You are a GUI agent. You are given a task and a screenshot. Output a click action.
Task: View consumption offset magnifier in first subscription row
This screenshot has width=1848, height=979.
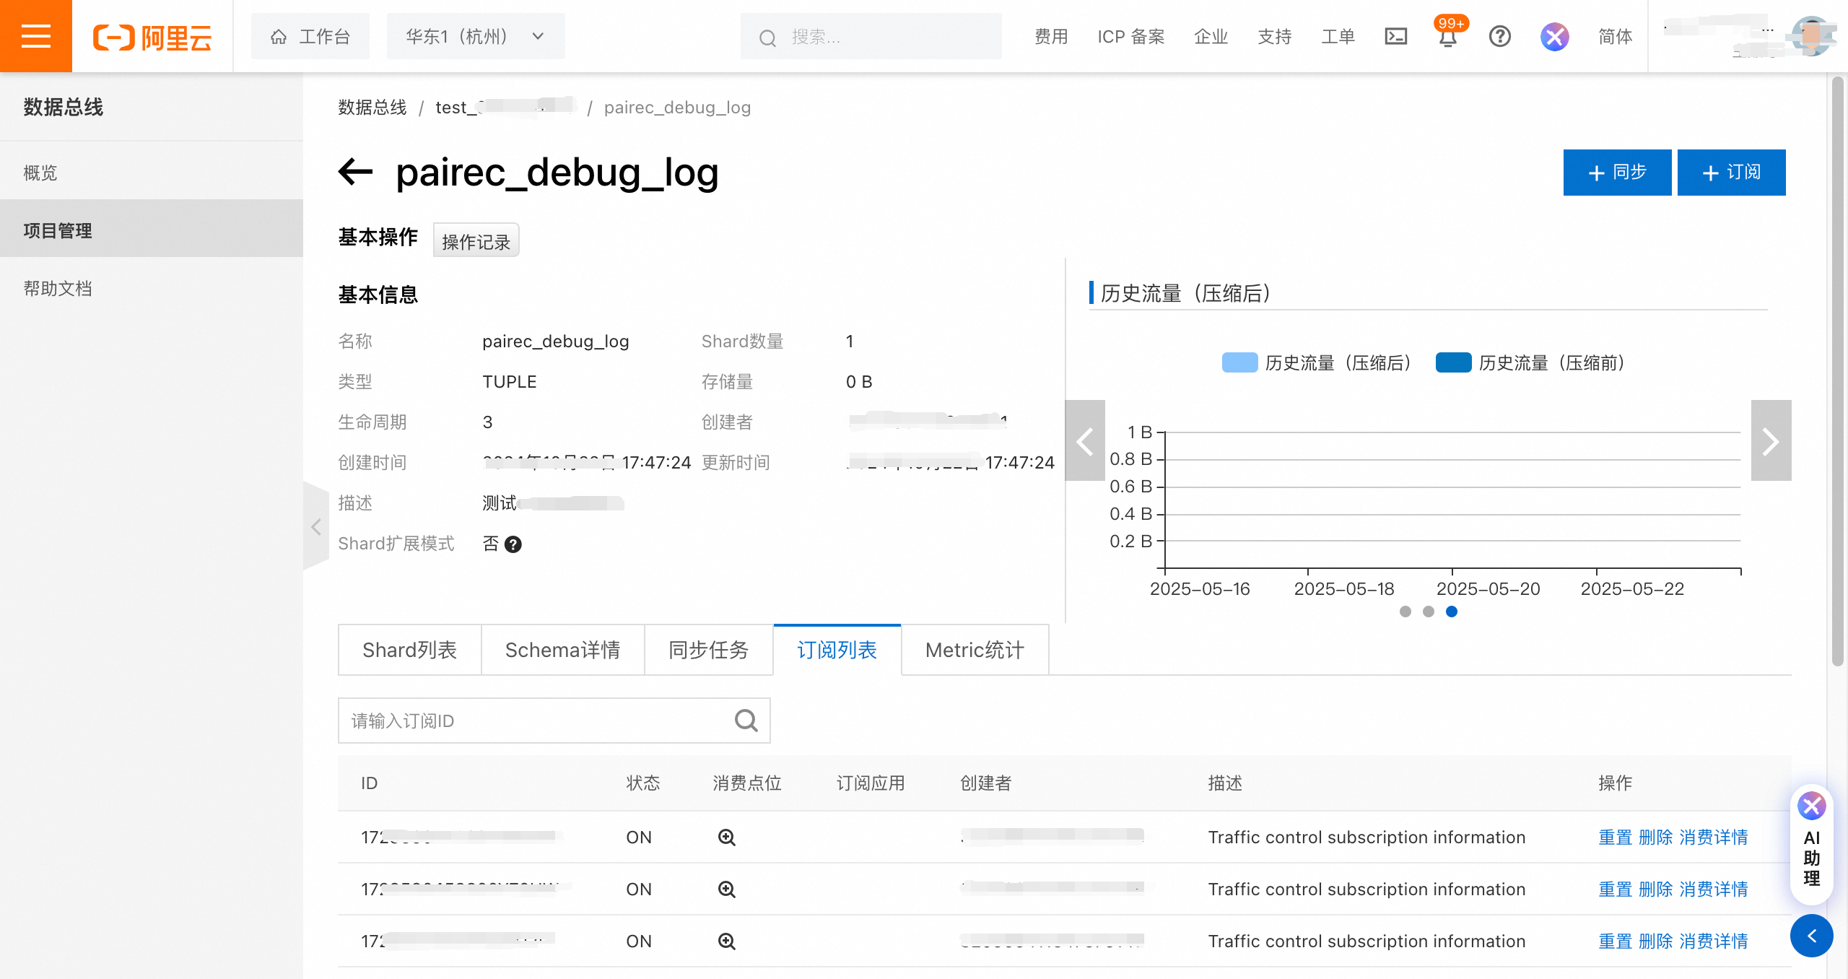tap(726, 837)
